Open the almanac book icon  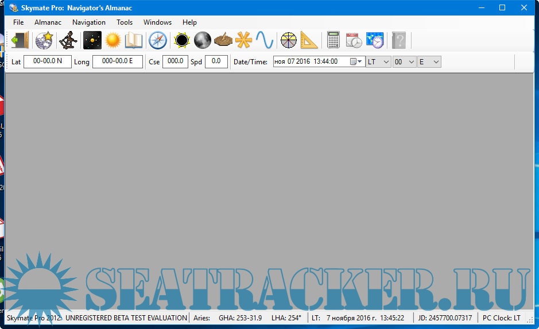[134, 40]
